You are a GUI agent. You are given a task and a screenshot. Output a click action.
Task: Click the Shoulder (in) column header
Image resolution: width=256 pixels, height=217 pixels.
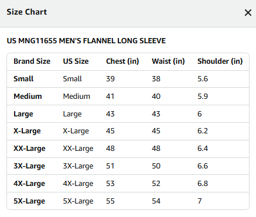[x=220, y=61]
